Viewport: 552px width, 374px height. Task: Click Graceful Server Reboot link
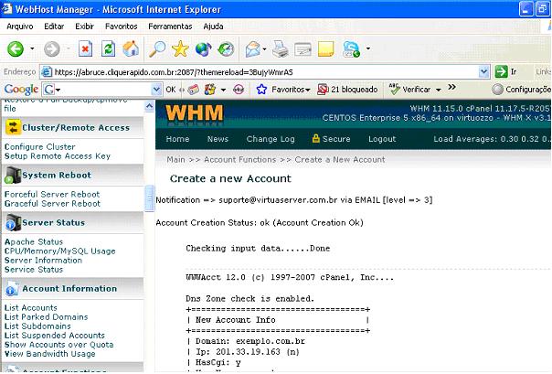[52, 203]
